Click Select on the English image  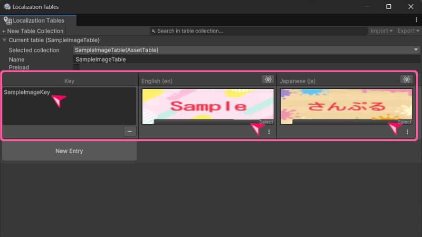point(266,122)
